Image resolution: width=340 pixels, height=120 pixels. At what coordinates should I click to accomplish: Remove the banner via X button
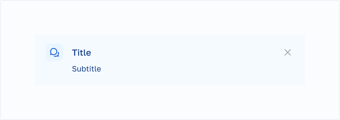[x=288, y=52]
